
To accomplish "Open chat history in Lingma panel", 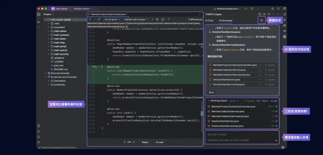I will (260, 14).
